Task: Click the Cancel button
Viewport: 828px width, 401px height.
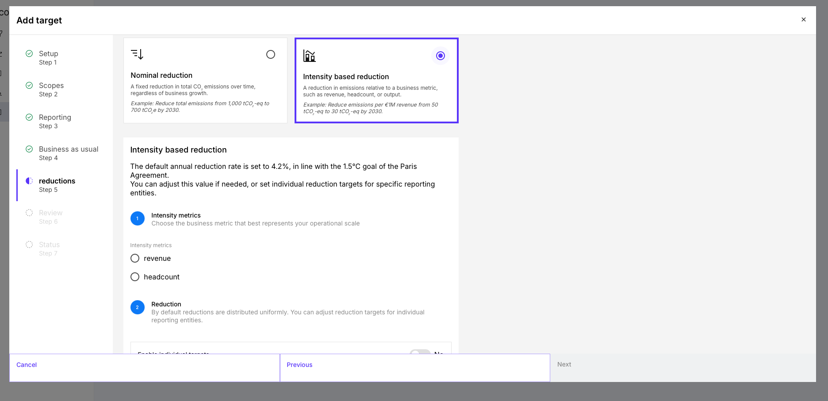Action: 145,368
